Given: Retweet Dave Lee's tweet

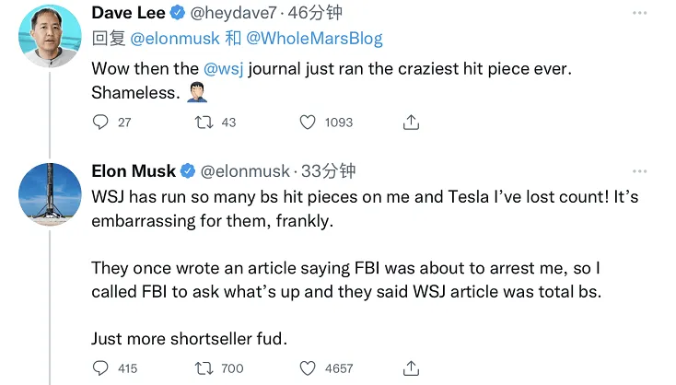Looking at the screenshot, I should (x=204, y=122).
